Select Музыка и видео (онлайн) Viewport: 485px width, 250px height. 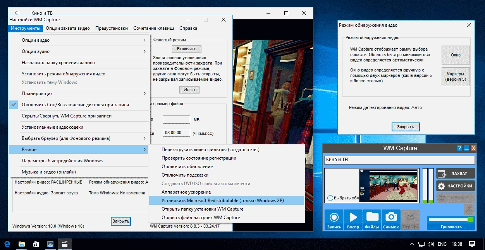point(79,172)
